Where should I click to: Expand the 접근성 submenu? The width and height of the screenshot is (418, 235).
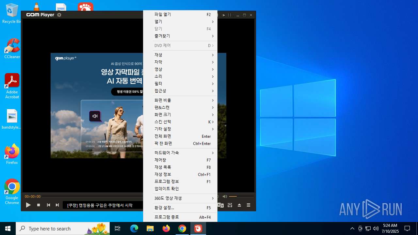(x=180, y=91)
